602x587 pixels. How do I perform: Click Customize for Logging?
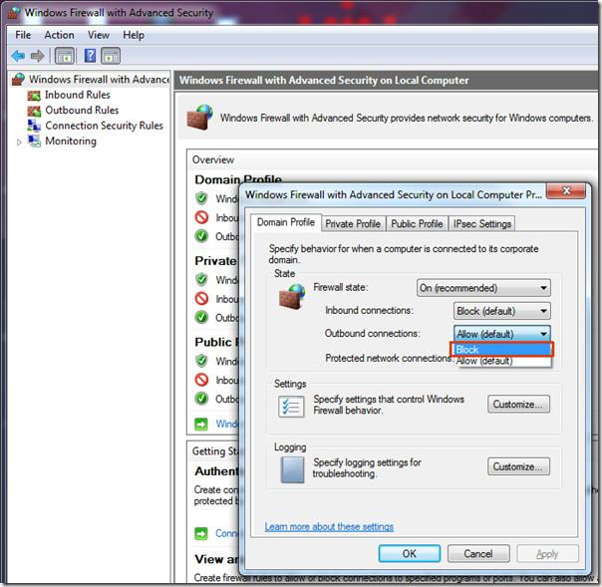coord(518,466)
